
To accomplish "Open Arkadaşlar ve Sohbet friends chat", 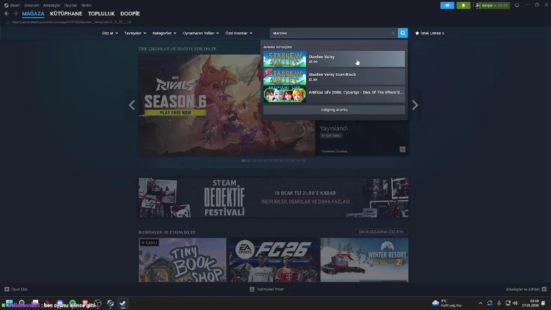I will [526, 289].
